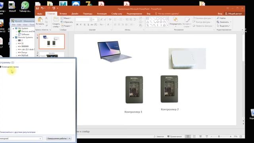Screen dimensions: 254x143
Task: Open the Replace (Заменить) dropdown arrow
Action: 231,22
